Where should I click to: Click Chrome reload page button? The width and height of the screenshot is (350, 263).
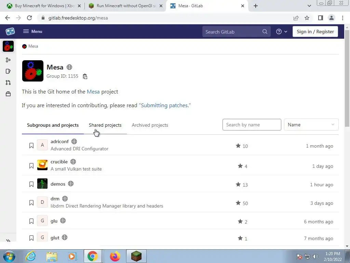pyautogui.click(x=29, y=18)
